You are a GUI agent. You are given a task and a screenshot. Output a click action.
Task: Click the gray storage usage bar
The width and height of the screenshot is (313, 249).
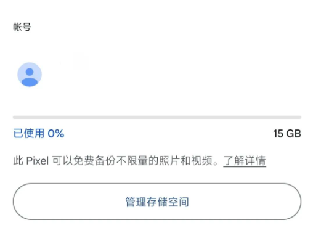[x=157, y=117]
